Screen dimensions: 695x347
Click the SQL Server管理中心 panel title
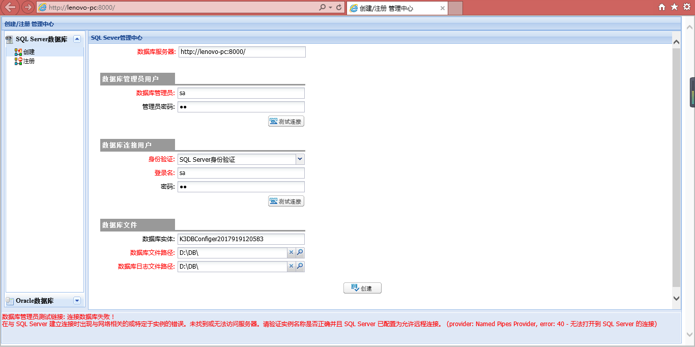pyautogui.click(x=117, y=38)
